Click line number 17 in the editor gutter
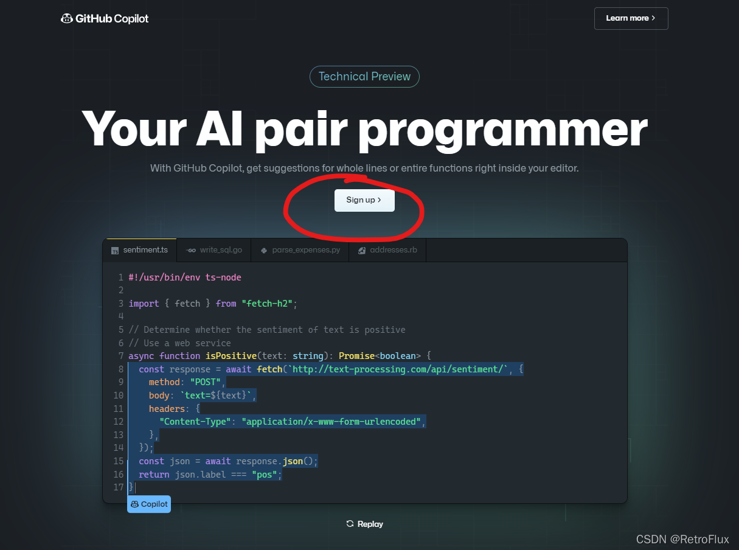Screen dimensions: 739x550 pos(119,487)
